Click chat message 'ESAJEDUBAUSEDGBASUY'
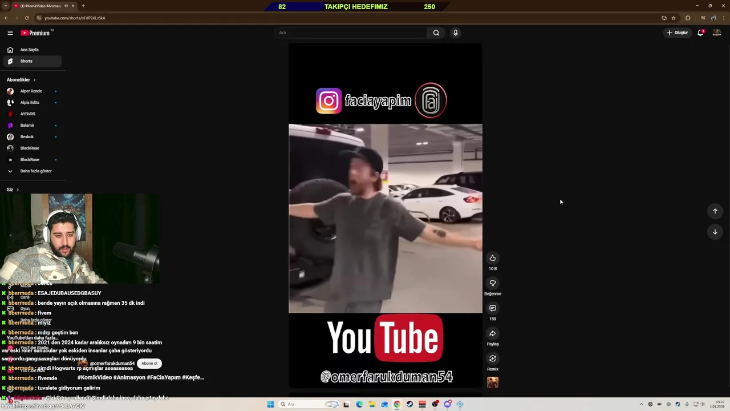The height and width of the screenshot is (411, 730). [x=70, y=293]
